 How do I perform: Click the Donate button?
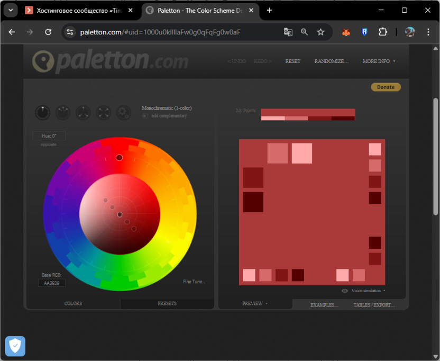click(x=386, y=87)
